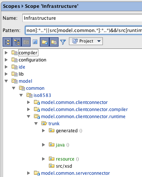Image resolution: width=142 pixels, height=177 pixels.
Task: Collapse the iso8583 node
Action: (21, 95)
